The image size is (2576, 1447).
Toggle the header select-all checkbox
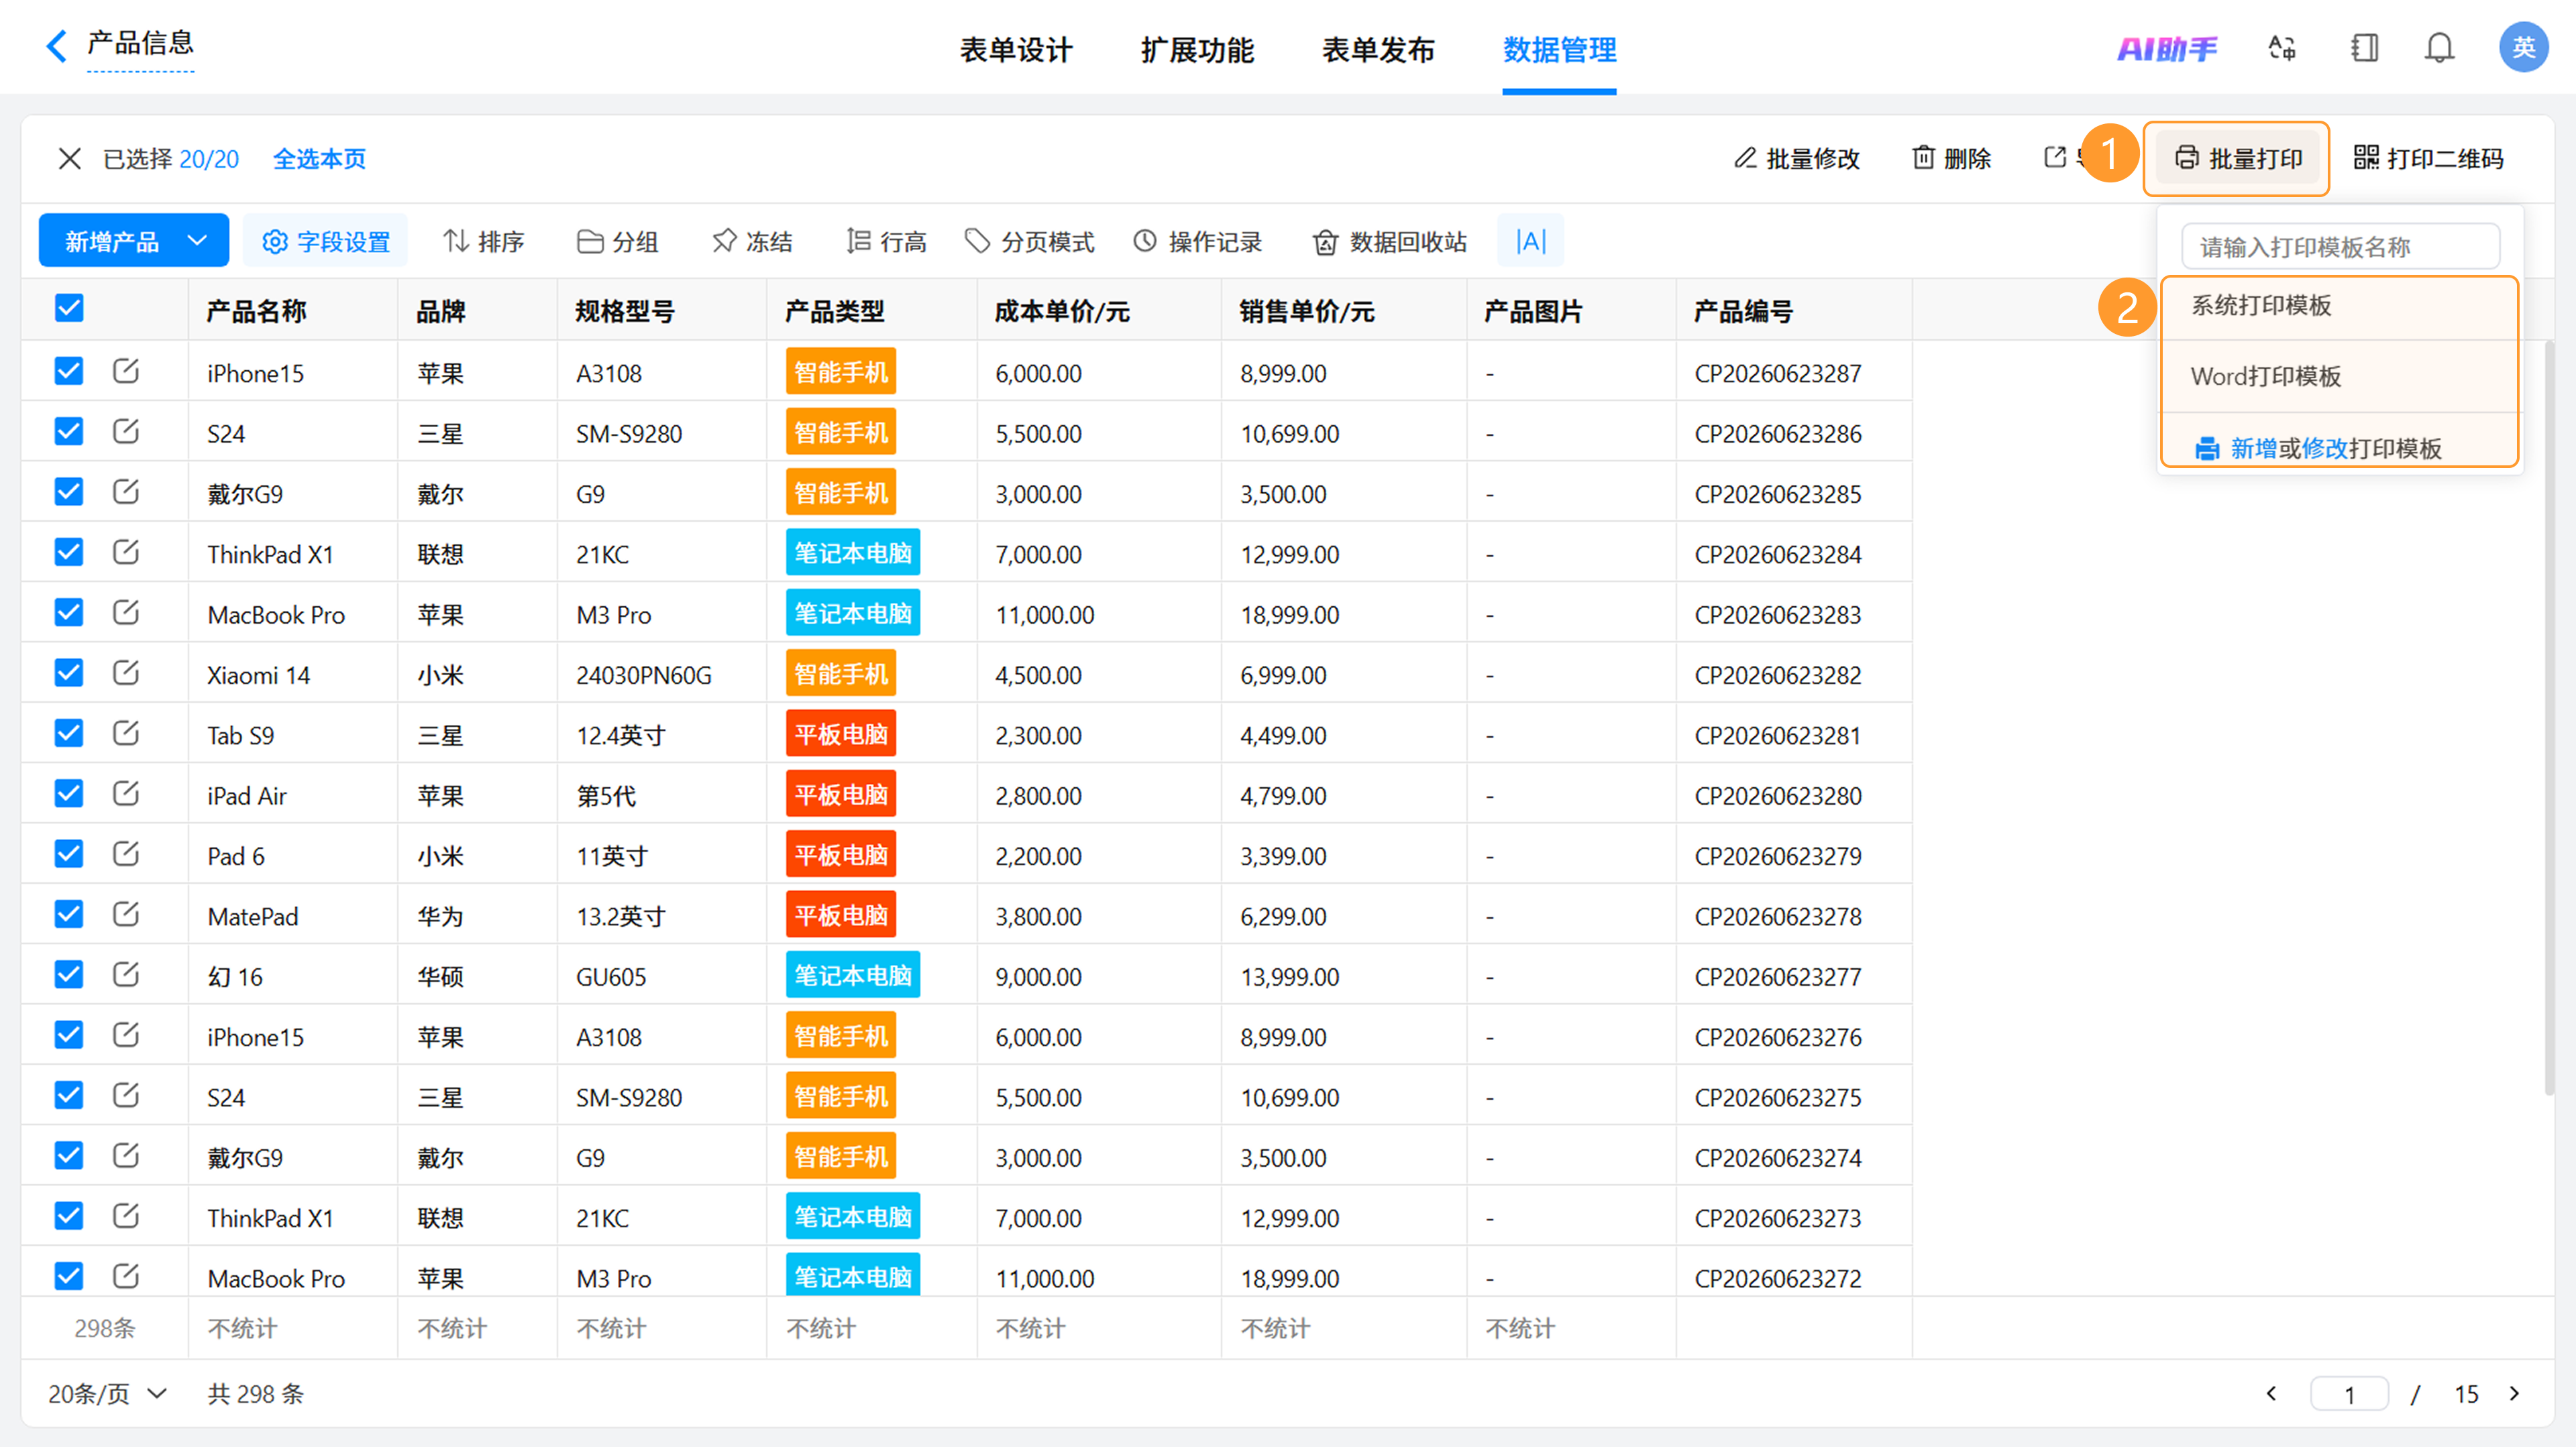click(69, 309)
